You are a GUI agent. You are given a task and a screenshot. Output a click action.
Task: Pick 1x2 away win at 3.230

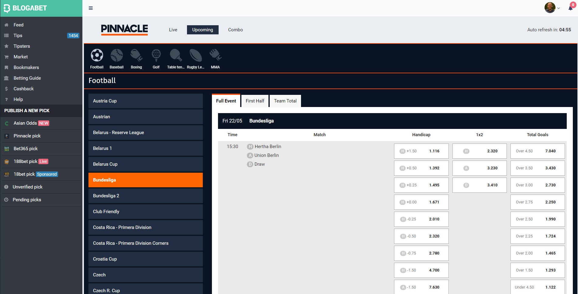point(479,168)
